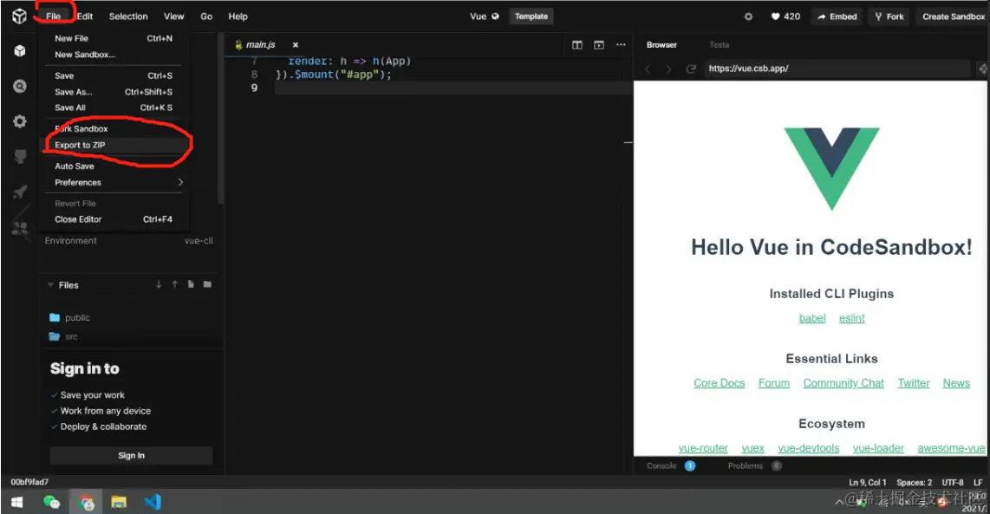Open File Explorer from taskbar
Viewport: 990px width, 514px height.
pos(119,502)
